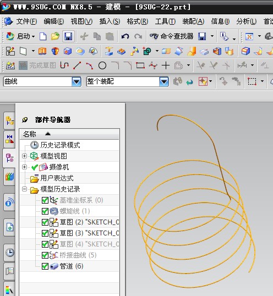Uncheck the 基准坐标系 (0) checkbox

pyautogui.click(x=45, y=200)
